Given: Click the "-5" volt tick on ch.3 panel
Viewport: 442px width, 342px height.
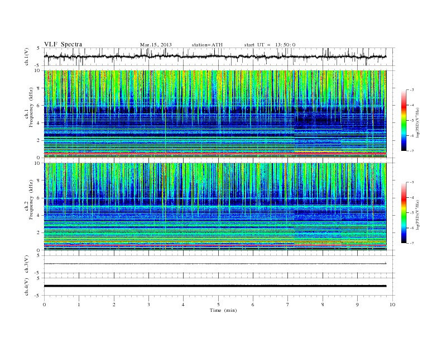Looking at the screenshot, I should [x=37, y=273].
